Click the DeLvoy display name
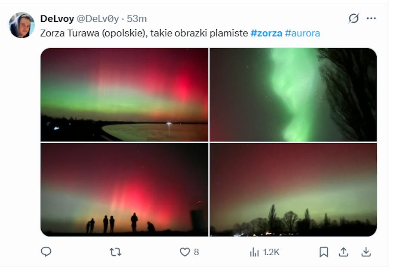Image resolution: width=393 pixels, height=269 pixels. [57, 19]
